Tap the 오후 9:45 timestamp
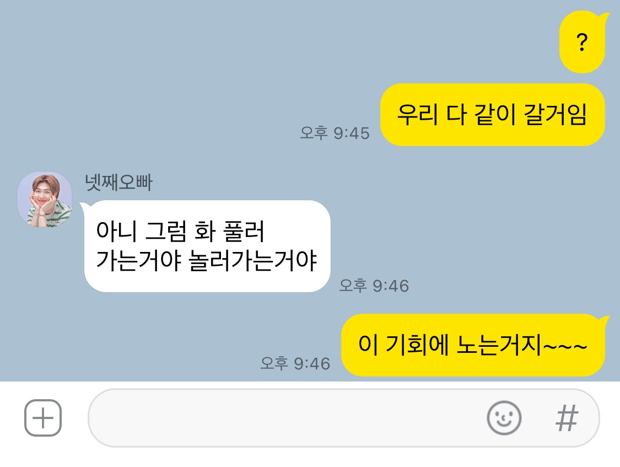The image size is (620, 467). coord(335,133)
